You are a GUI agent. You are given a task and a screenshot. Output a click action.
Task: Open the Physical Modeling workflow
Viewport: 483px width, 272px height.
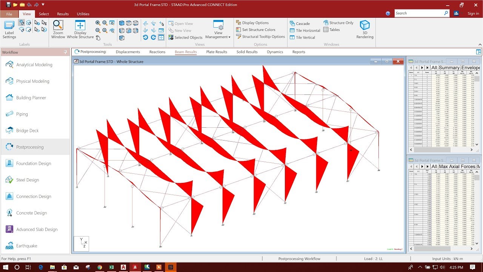35,81
